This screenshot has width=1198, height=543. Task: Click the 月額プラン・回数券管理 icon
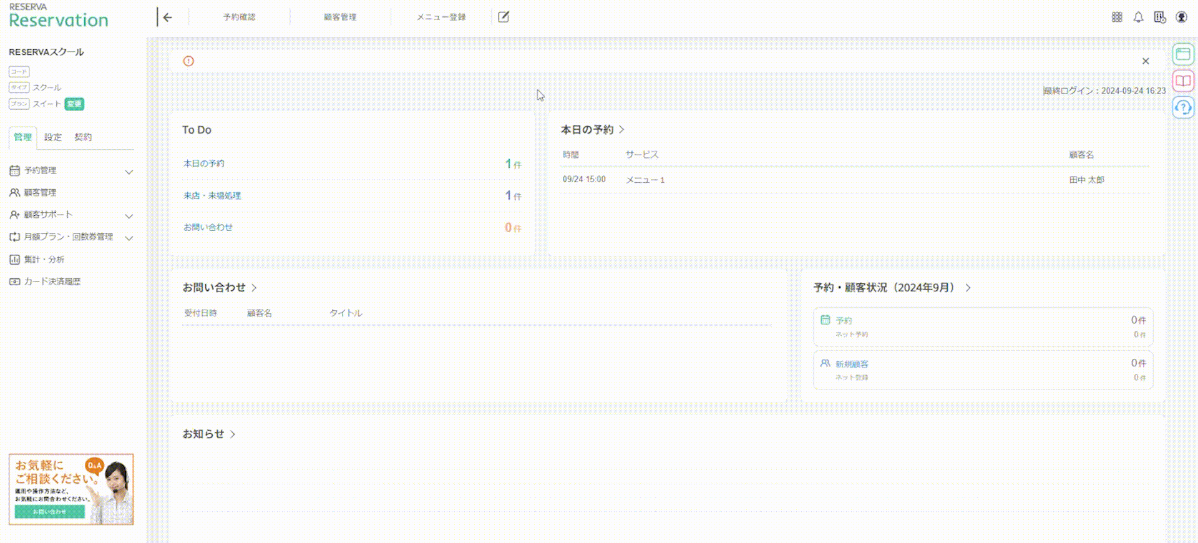(x=14, y=237)
